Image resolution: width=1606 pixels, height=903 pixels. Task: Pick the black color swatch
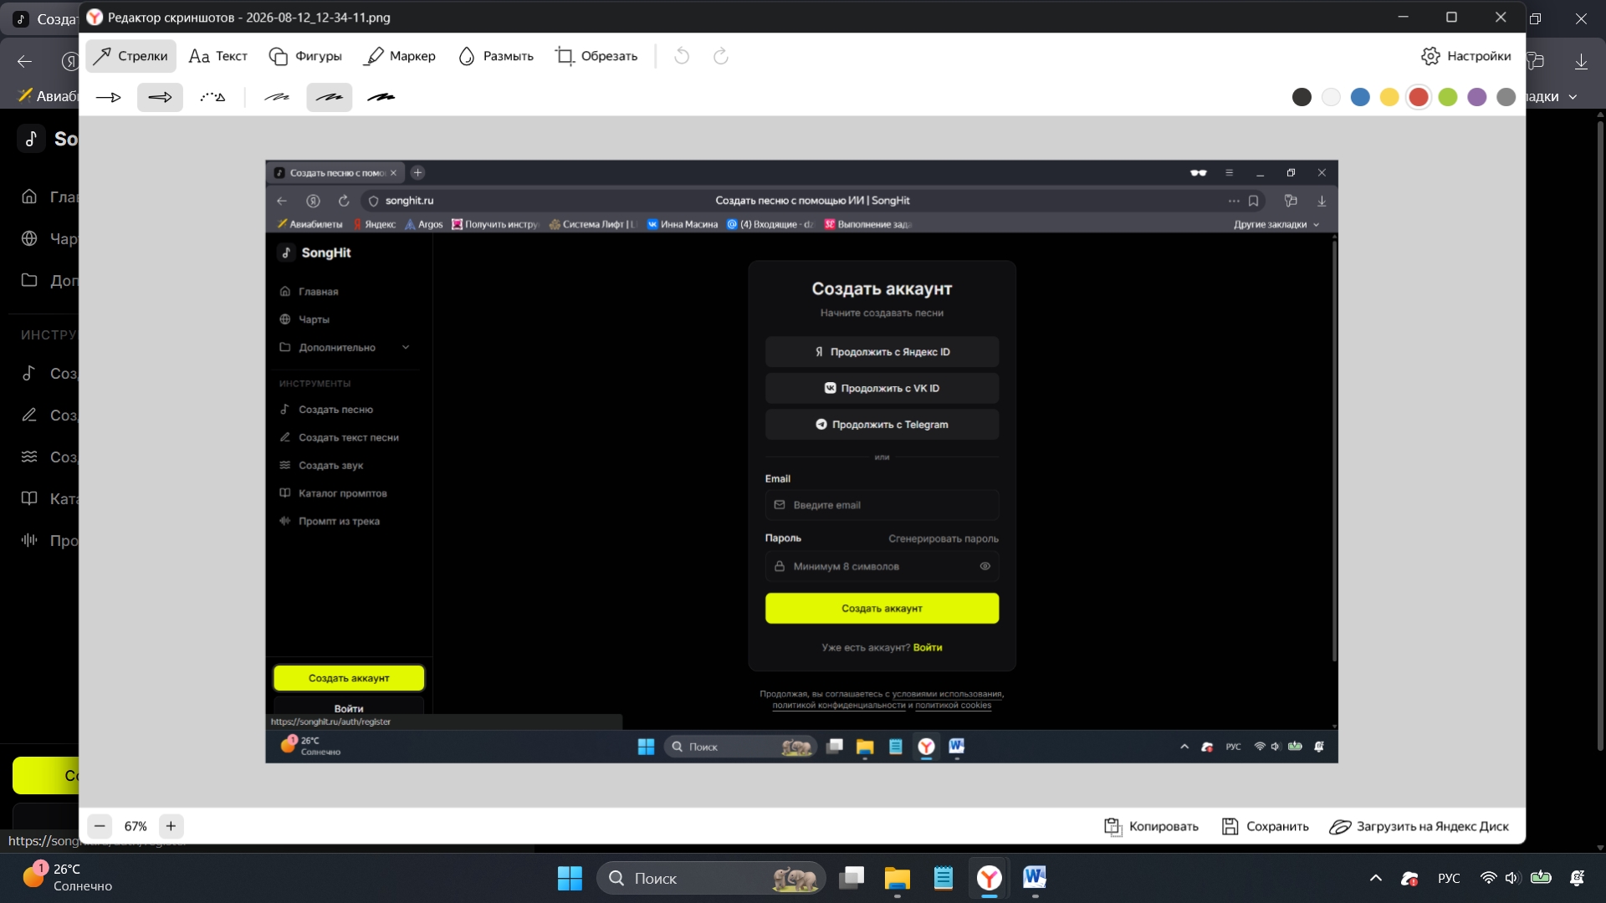(1302, 97)
